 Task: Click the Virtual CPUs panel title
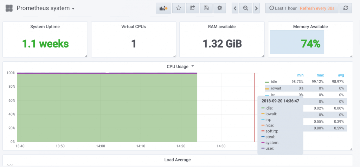(134, 27)
